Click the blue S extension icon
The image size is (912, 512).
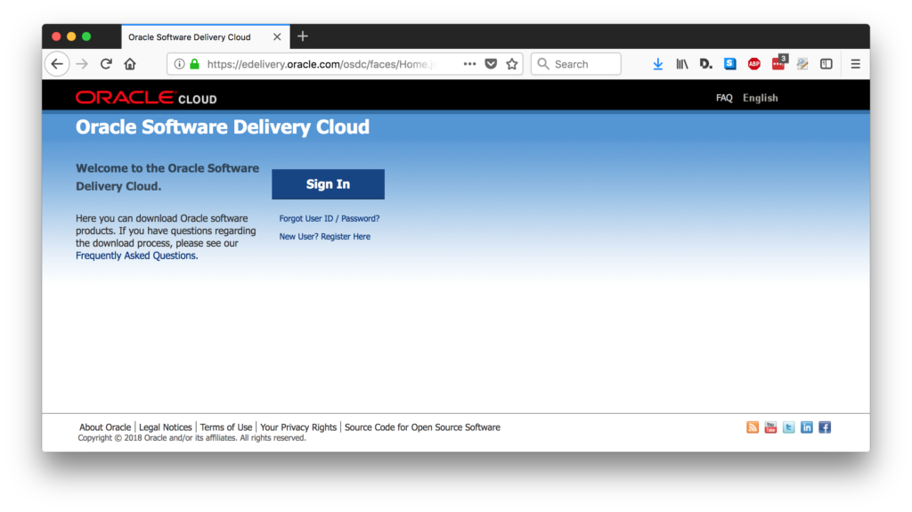730,64
